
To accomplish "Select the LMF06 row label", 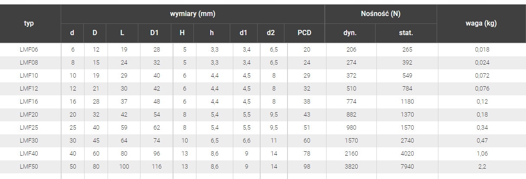I will click(29, 49).
